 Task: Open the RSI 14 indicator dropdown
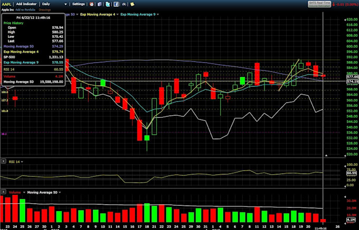[22, 162]
